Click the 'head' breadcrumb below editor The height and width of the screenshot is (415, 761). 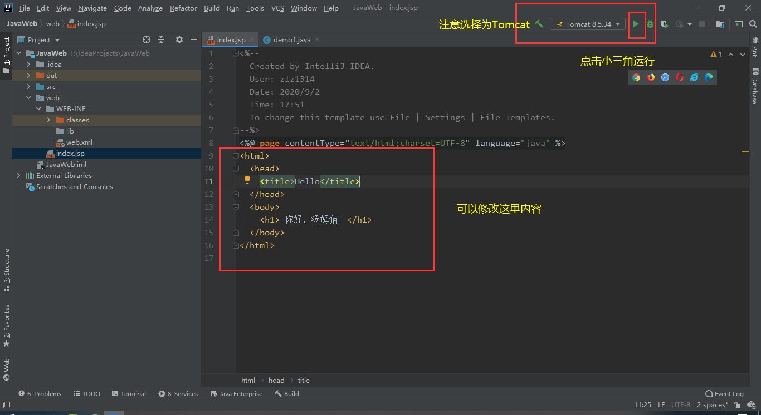tap(276, 381)
